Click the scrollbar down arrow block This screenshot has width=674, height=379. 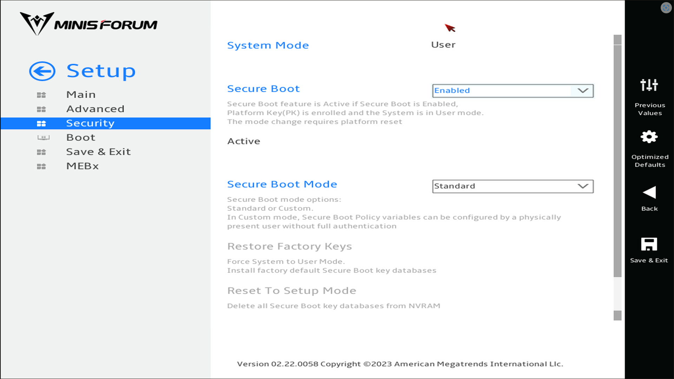click(x=618, y=316)
